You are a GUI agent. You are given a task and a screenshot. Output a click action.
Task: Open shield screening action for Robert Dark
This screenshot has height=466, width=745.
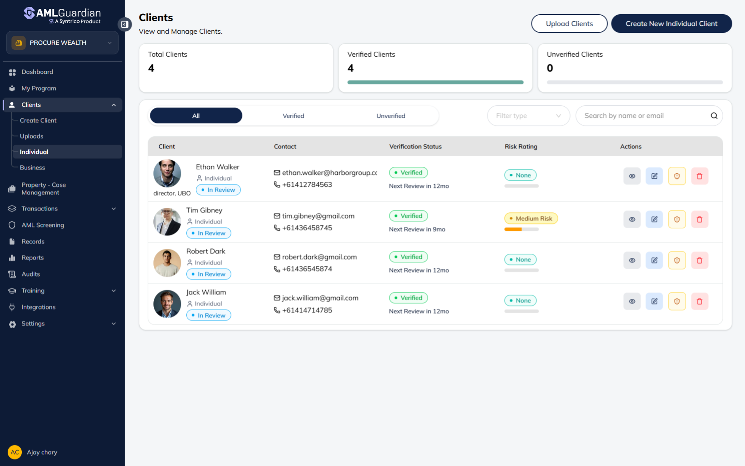(677, 260)
